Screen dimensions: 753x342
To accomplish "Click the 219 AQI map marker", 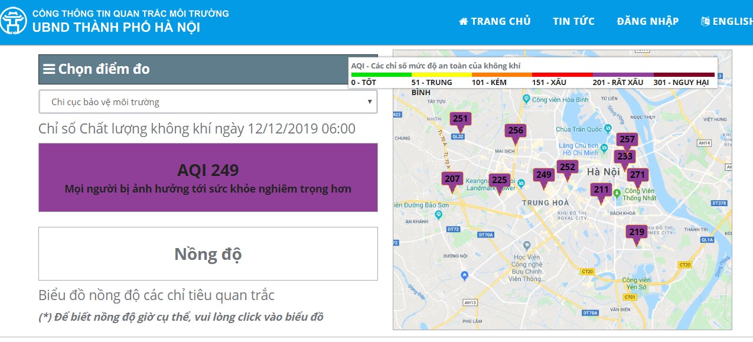I will (636, 233).
